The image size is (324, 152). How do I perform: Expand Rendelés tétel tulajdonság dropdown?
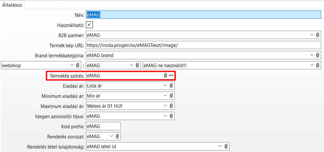[x=220, y=146]
